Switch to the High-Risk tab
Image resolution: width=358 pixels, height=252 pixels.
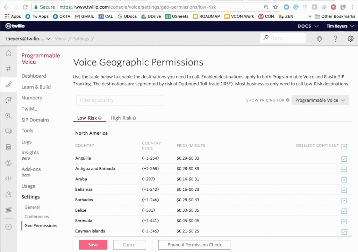pos(123,118)
